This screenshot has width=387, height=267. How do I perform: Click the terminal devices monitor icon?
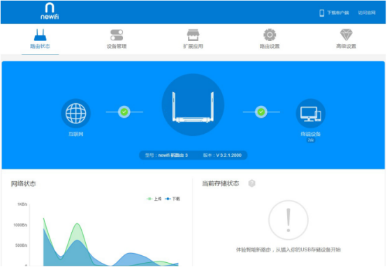click(310, 114)
